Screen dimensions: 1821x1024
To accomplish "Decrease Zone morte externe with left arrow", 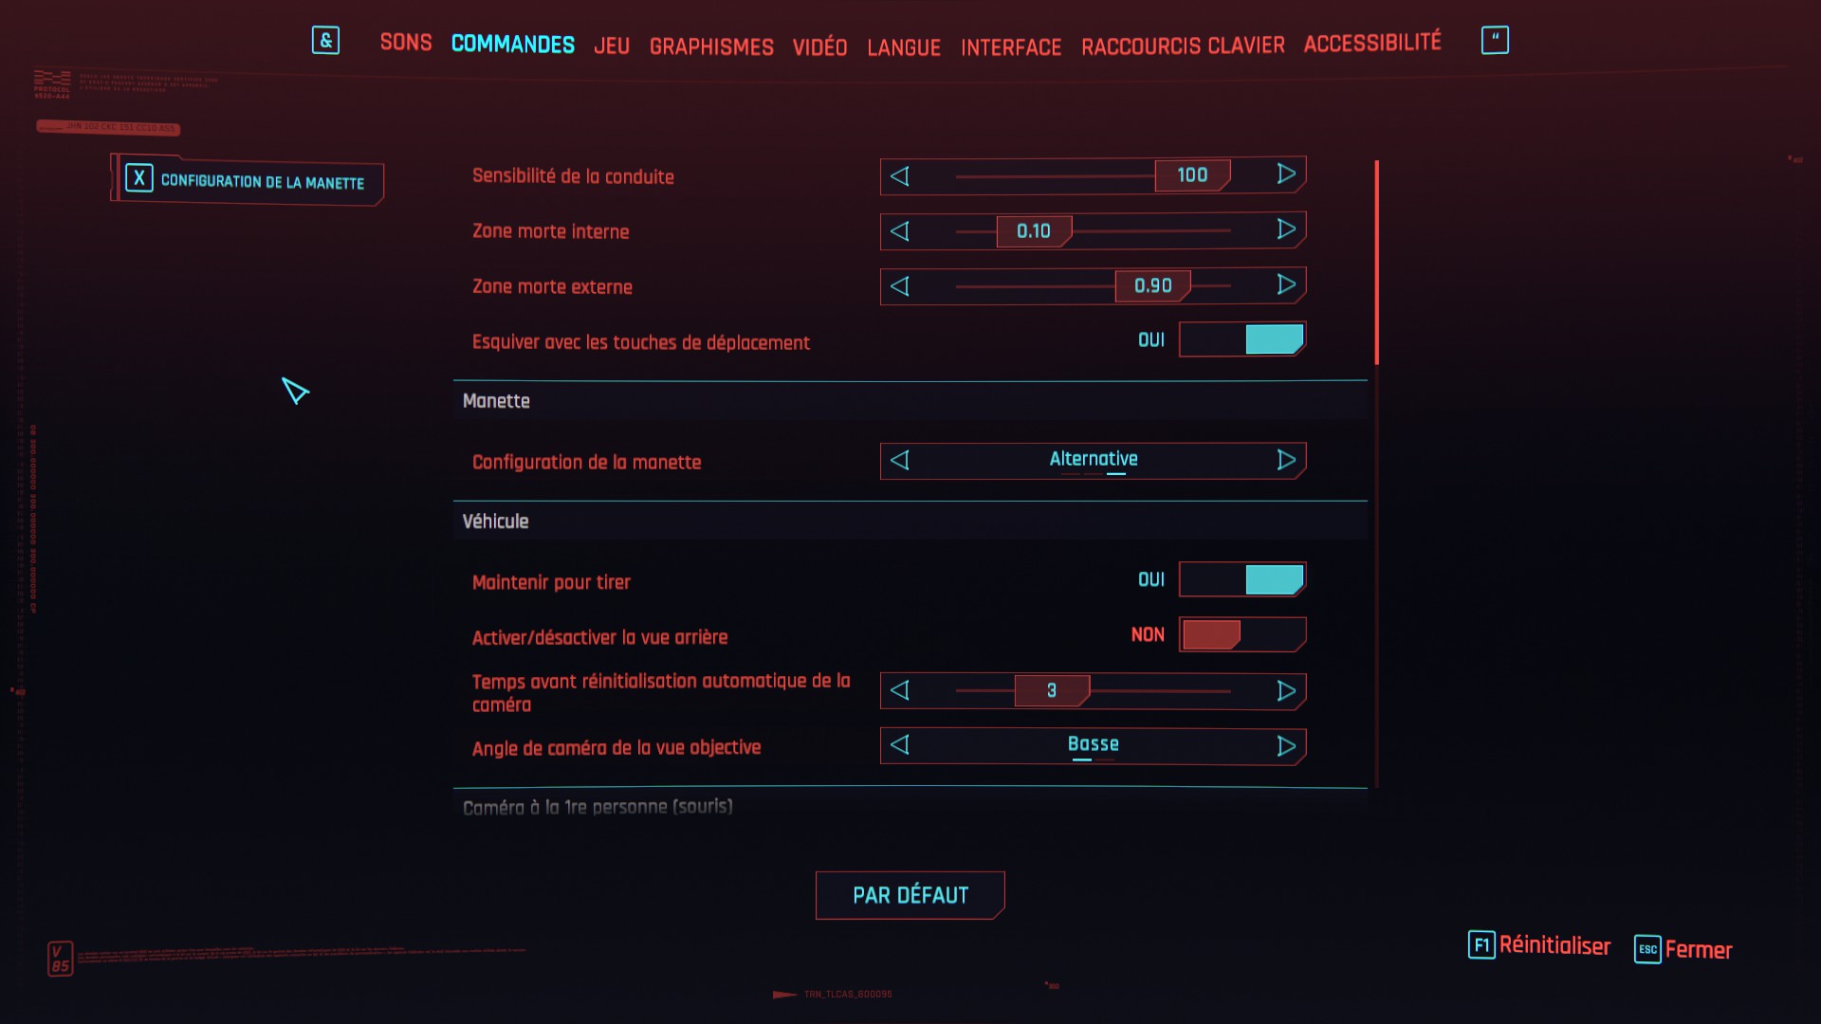I will pos(900,285).
